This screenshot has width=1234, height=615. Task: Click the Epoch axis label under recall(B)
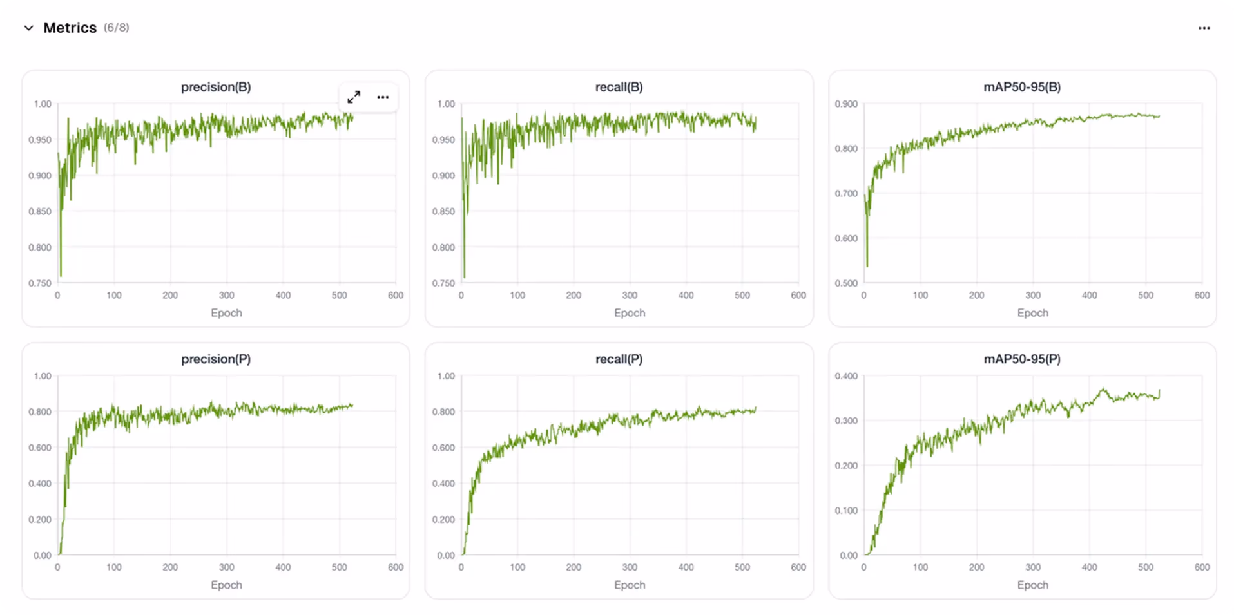coord(630,313)
